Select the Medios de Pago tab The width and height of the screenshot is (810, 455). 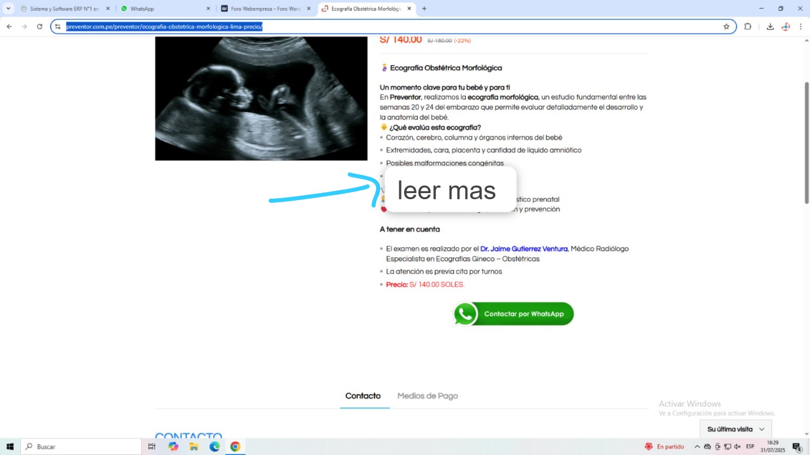point(428,396)
